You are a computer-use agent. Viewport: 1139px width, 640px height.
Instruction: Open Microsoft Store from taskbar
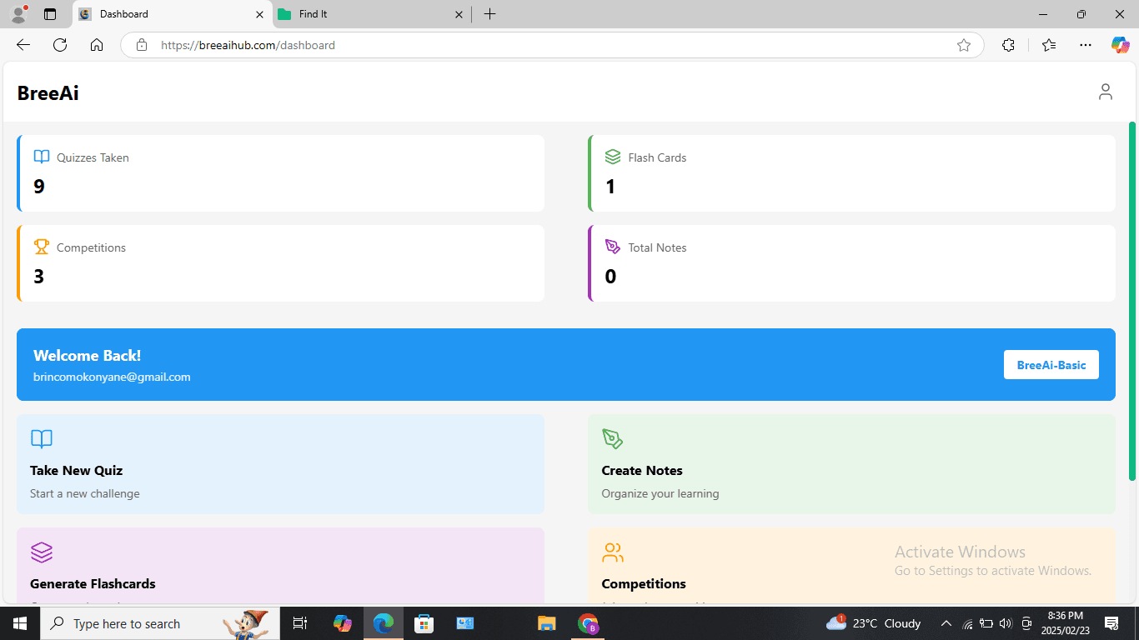click(424, 623)
